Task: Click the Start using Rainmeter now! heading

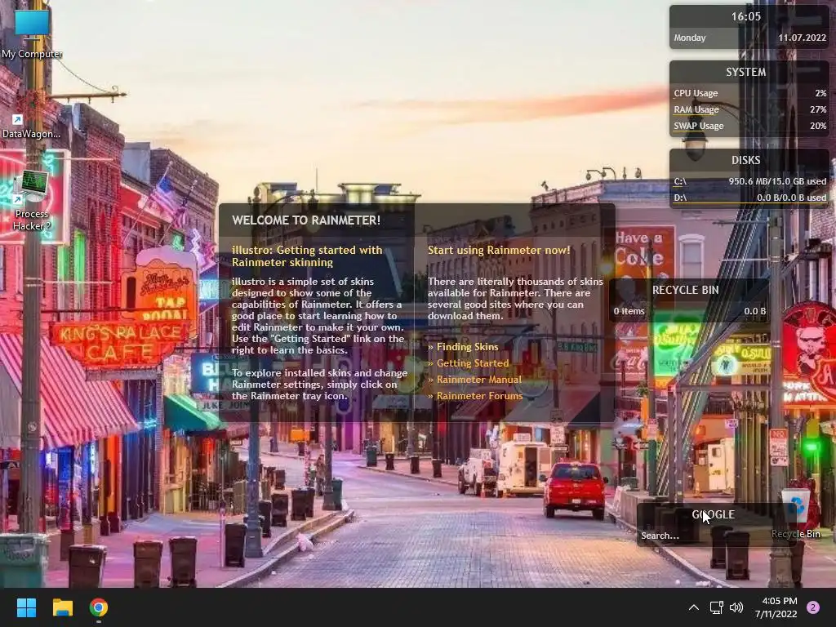Action: (x=499, y=250)
